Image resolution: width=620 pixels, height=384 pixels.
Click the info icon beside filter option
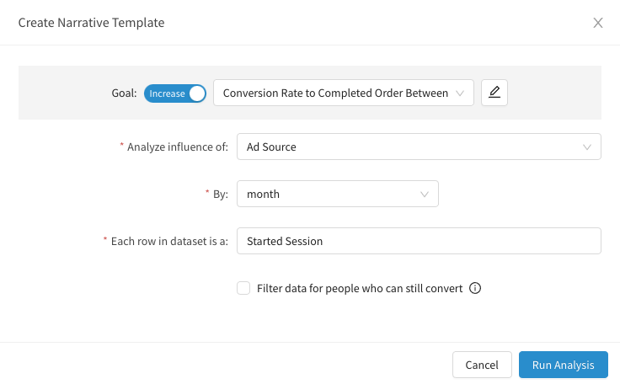point(475,288)
